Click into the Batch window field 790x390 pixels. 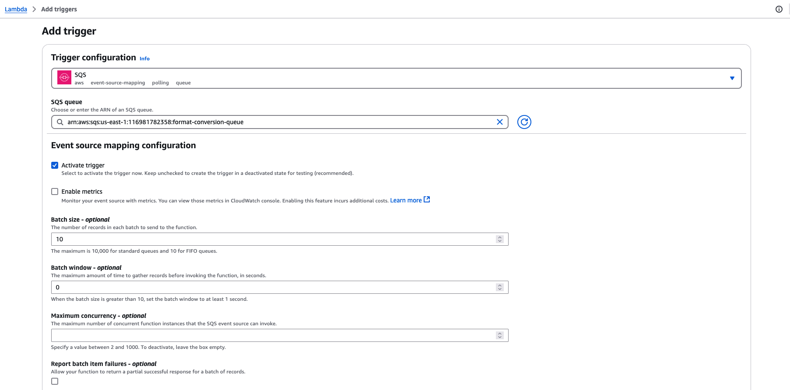(280, 287)
